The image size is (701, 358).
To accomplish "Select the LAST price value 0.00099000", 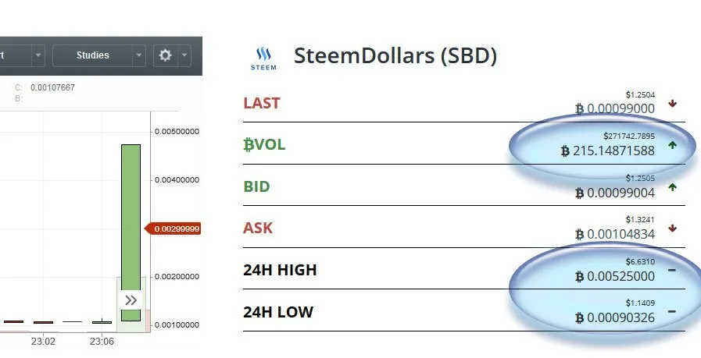I will tap(621, 108).
